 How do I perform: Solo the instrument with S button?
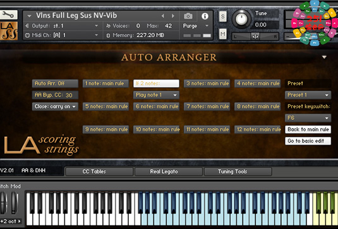click(x=222, y=16)
